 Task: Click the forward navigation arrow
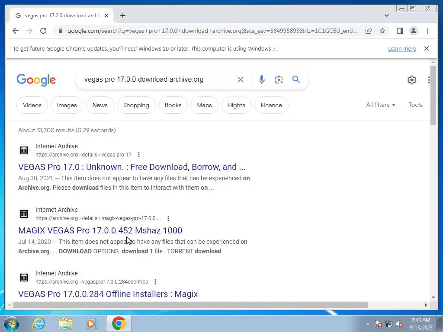(x=29, y=31)
